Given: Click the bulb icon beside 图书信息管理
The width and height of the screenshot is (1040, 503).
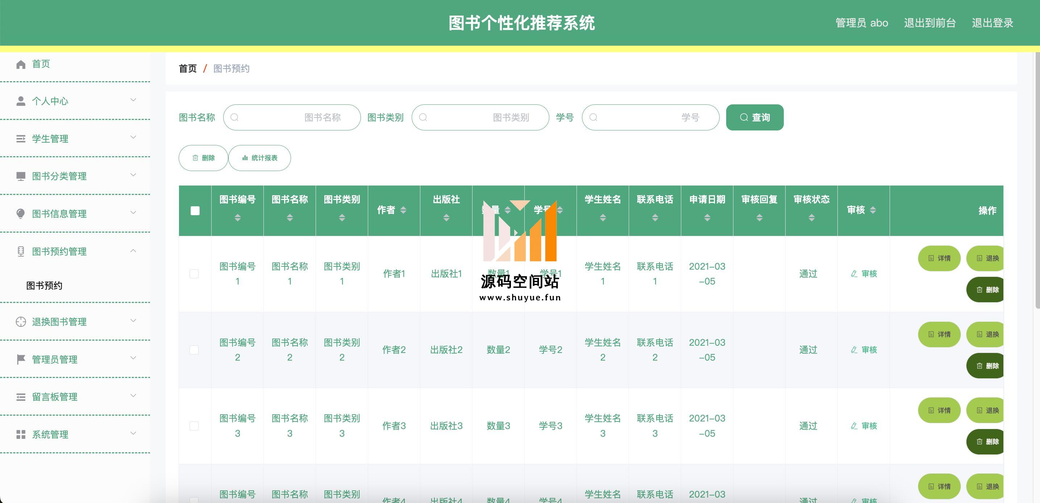Looking at the screenshot, I should pos(21,213).
